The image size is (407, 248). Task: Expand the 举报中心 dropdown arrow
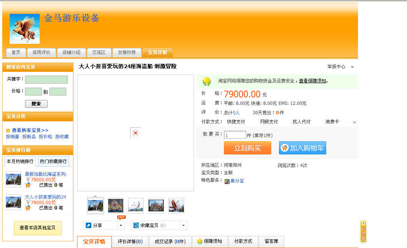point(352,67)
